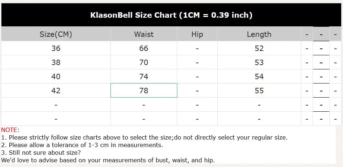Select the size 38 cell

(x=56, y=63)
